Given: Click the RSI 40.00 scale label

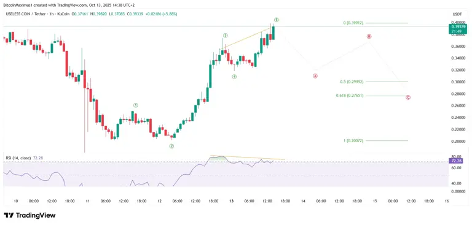Looking at the screenshot, I should (x=455, y=183).
